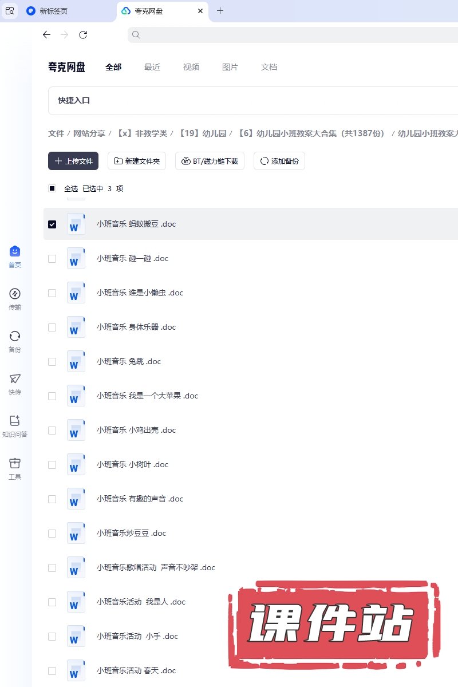The width and height of the screenshot is (458, 687).
Task: Switch to the 文档 tab
Action: point(269,67)
